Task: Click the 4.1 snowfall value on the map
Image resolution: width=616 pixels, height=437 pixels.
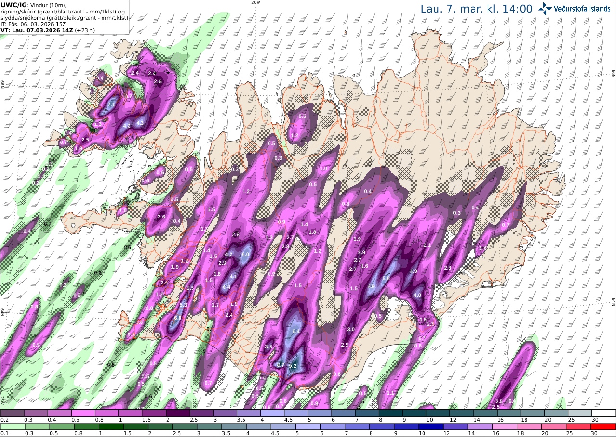Action: (x=234, y=276)
